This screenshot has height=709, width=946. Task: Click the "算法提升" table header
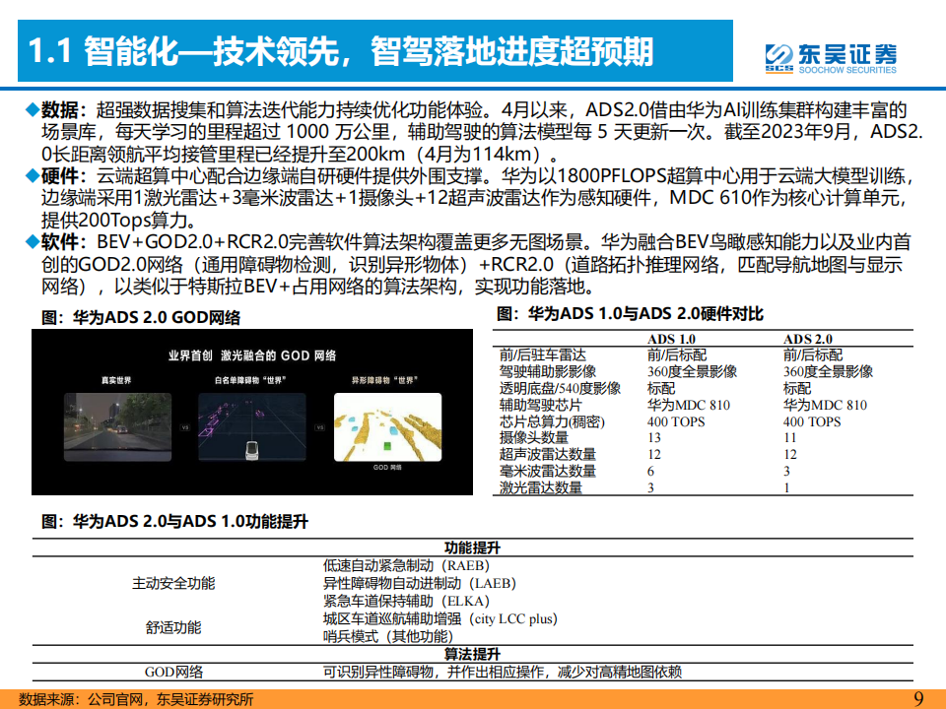[472, 654]
